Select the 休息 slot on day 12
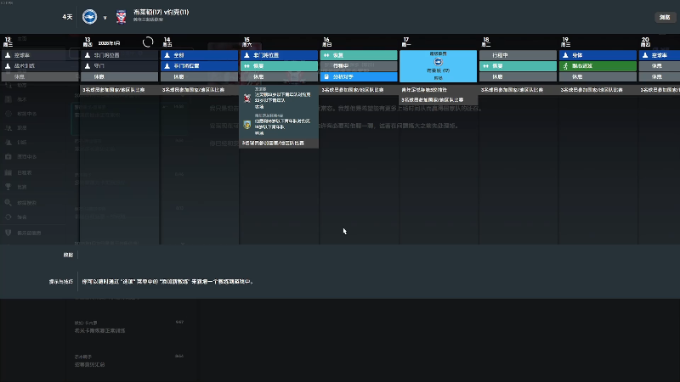Image resolution: width=680 pixels, height=382 pixels. coord(40,76)
